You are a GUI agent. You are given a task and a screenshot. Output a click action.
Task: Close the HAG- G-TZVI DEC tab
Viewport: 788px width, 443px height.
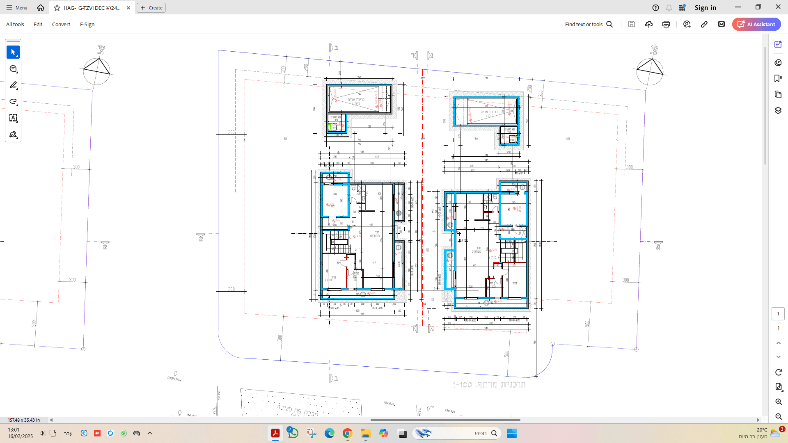click(128, 8)
